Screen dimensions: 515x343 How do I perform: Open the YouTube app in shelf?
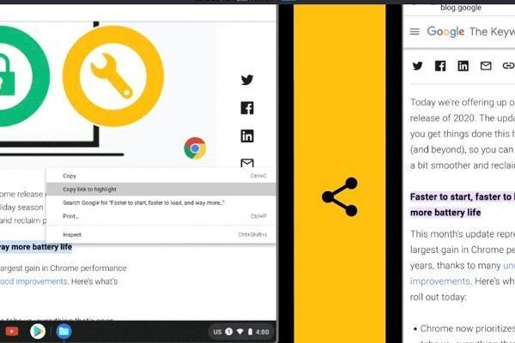click(11, 332)
